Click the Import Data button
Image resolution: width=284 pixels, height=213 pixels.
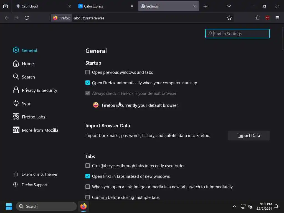[248, 136]
